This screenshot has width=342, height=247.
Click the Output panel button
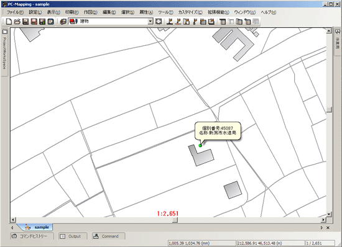click(x=73, y=236)
